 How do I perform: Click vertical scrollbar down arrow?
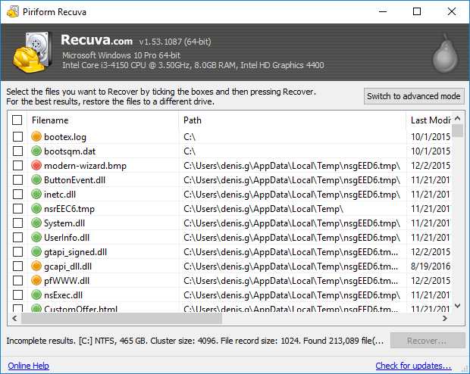(457, 306)
